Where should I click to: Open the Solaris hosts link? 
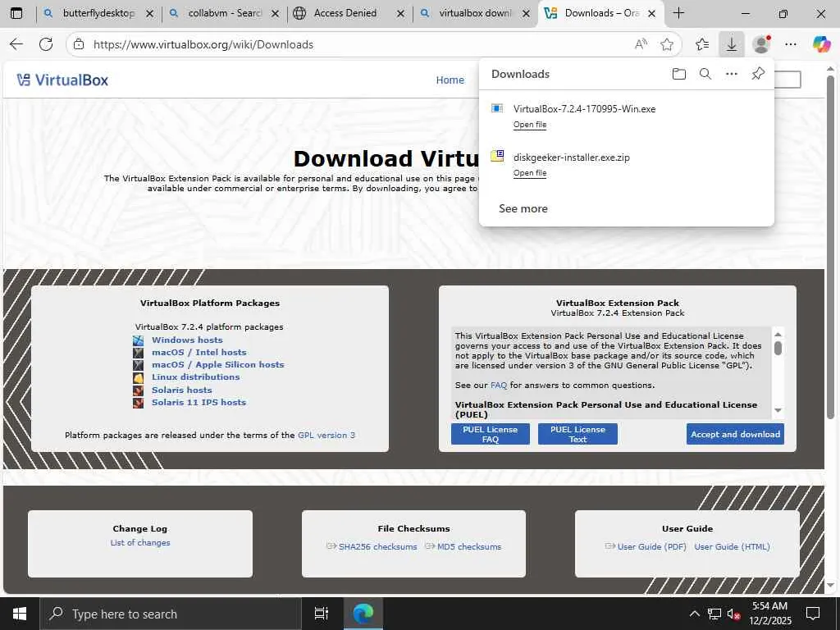[x=181, y=390]
